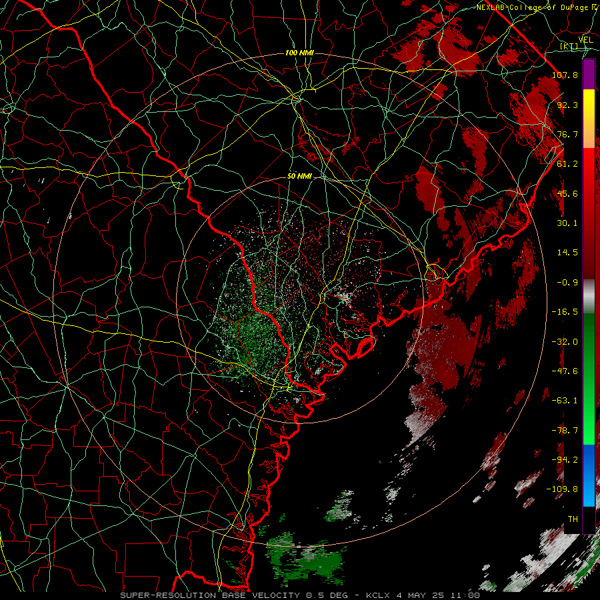Image resolution: width=600 pixels, height=600 pixels.
Task: Select the 76.7 value on velocity scale
Action: pyautogui.click(x=567, y=134)
